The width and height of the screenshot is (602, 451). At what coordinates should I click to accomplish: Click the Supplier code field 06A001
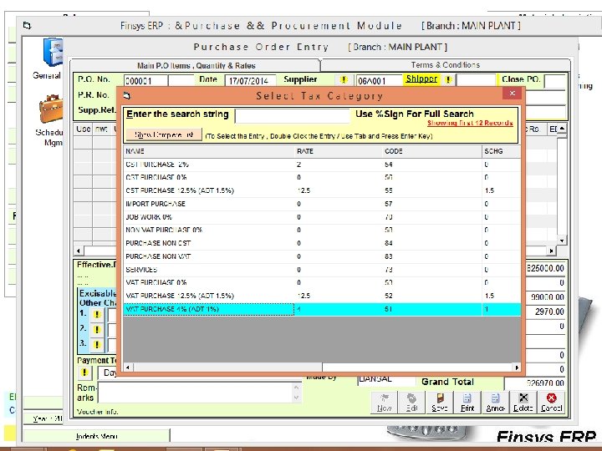coord(379,81)
